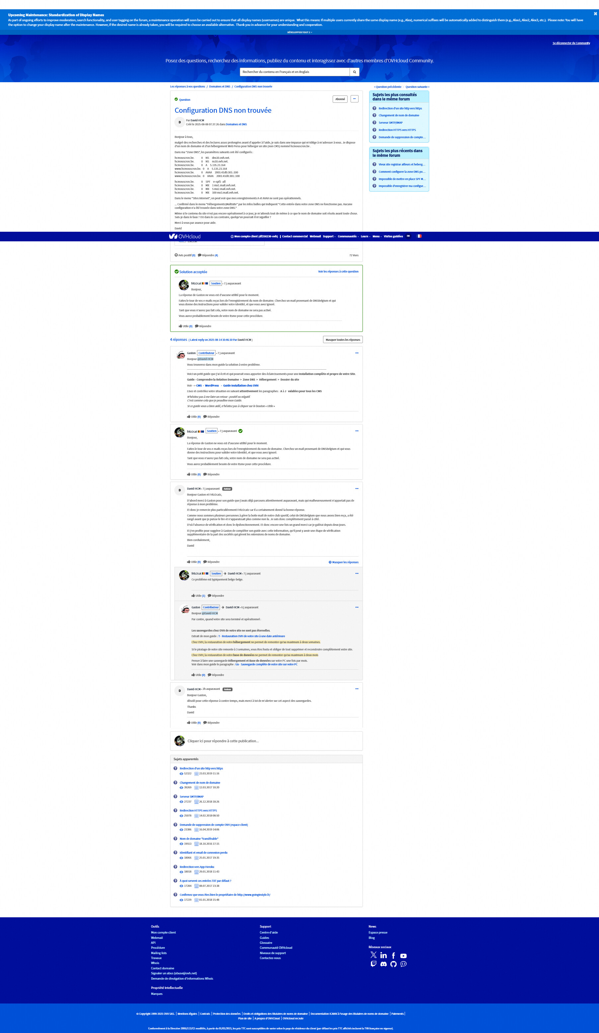Toggle Masquer les réponses under David-HCM reply

(344, 562)
